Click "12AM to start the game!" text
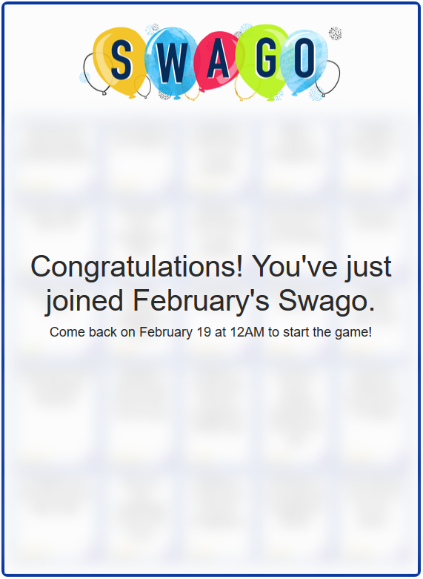 (301, 332)
